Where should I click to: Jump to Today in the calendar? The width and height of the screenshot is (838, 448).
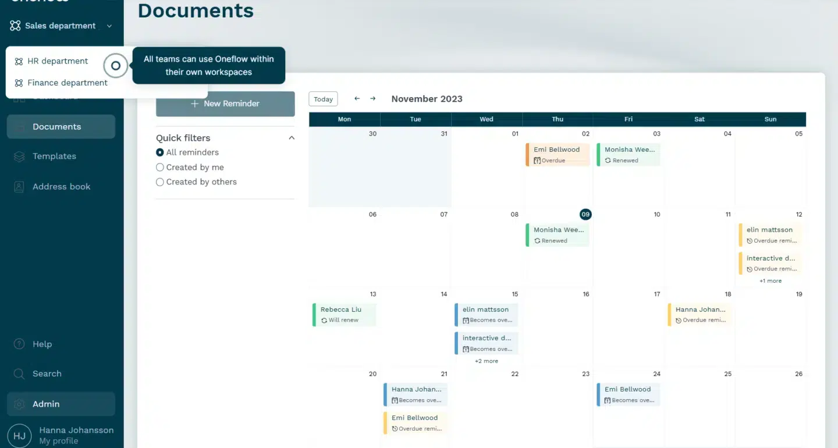point(323,98)
